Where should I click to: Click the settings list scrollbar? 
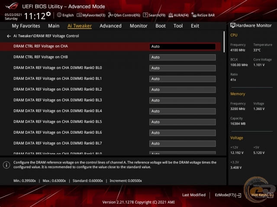[224, 42]
